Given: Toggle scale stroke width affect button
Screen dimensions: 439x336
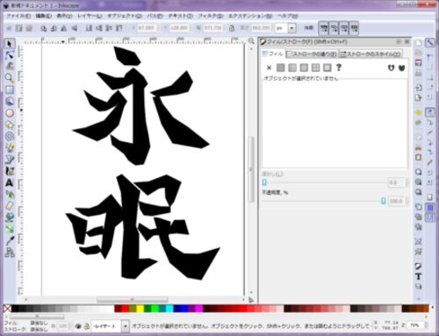Looking at the screenshot, I should 324,28.
